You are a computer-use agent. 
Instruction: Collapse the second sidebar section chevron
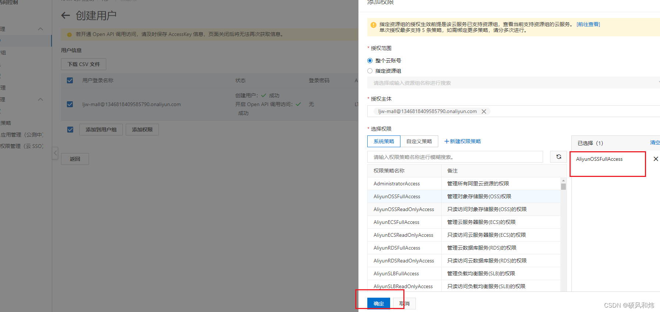(40, 99)
